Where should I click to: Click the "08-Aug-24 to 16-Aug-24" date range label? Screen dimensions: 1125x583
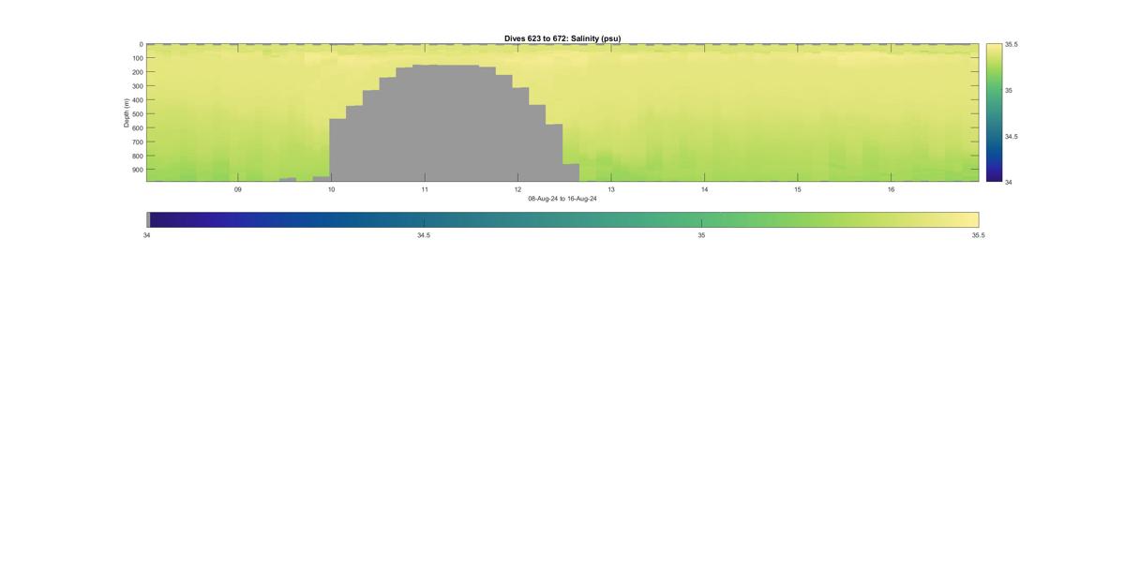point(562,199)
